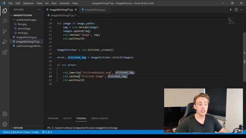Click imageStitchingYT.py in the breadcrumb
The image size is (246, 138).
click(62, 15)
